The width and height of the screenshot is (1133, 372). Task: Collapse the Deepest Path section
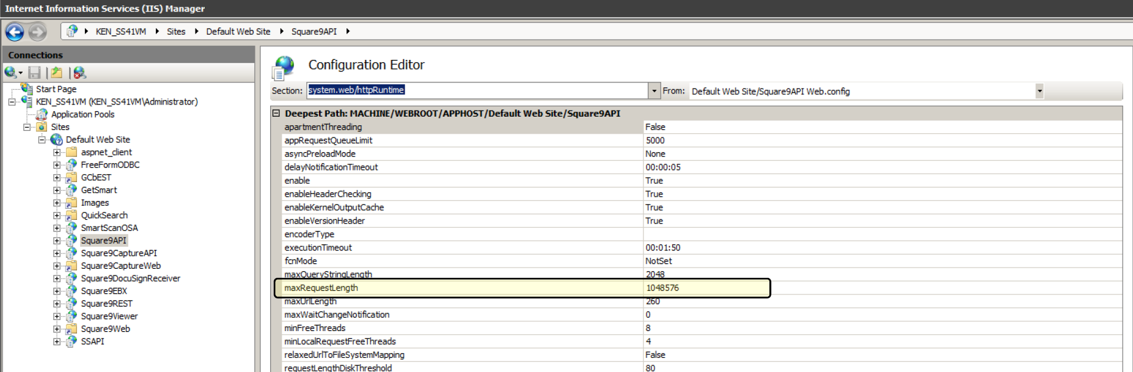point(276,113)
